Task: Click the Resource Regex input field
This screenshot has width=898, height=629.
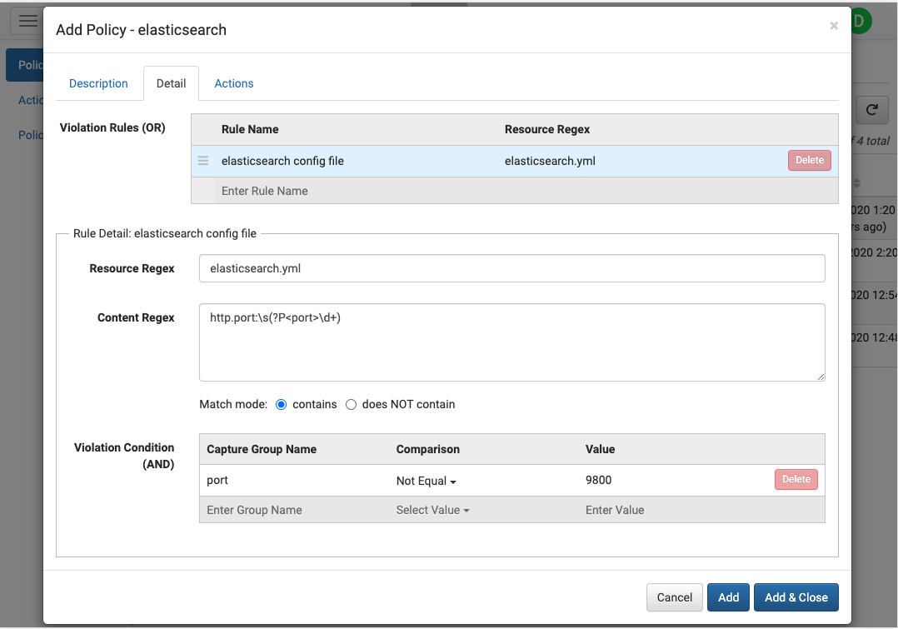Action: coord(512,268)
